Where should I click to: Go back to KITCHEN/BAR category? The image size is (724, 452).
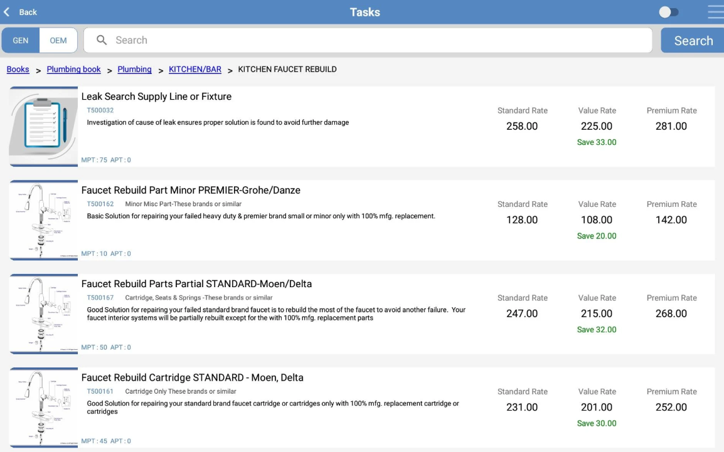pyautogui.click(x=195, y=69)
